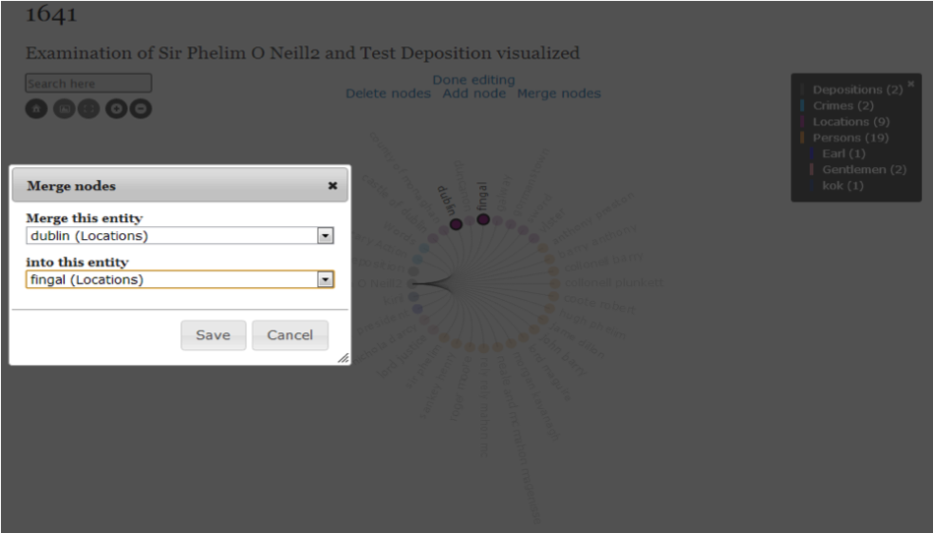Toggle the Persons (19) legend entry
Viewport: 934px width, 534px height.
pyautogui.click(x=850, y=138)
